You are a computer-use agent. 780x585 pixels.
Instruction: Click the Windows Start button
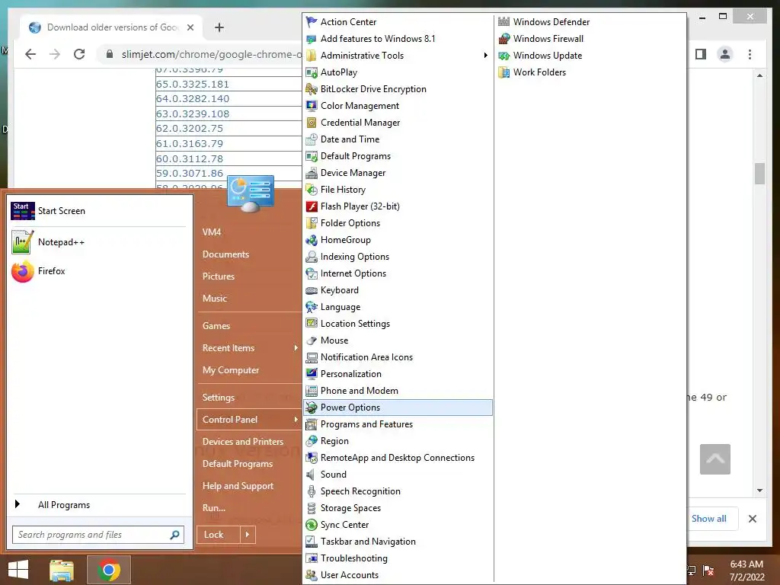coord(18,570)
